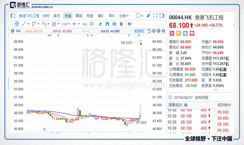244x145 pixels.
Task: Expand measurement tool dropdown arrow
Action: 59,24
